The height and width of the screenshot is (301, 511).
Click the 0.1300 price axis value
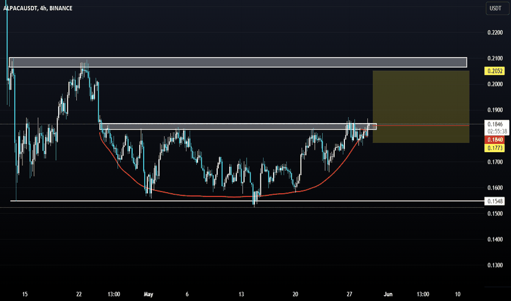(x=495, y=265)
